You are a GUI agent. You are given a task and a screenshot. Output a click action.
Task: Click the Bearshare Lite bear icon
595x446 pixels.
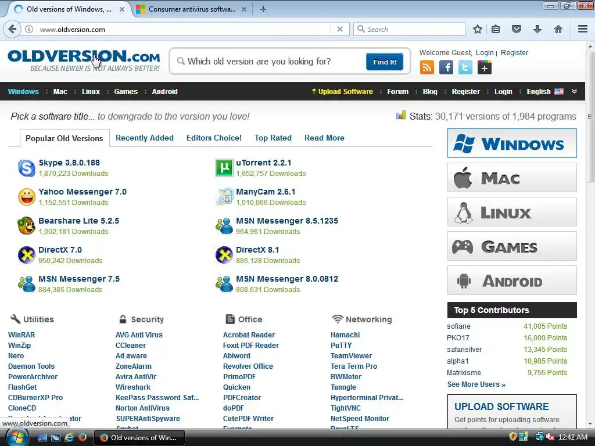click(x=27, y=226)
